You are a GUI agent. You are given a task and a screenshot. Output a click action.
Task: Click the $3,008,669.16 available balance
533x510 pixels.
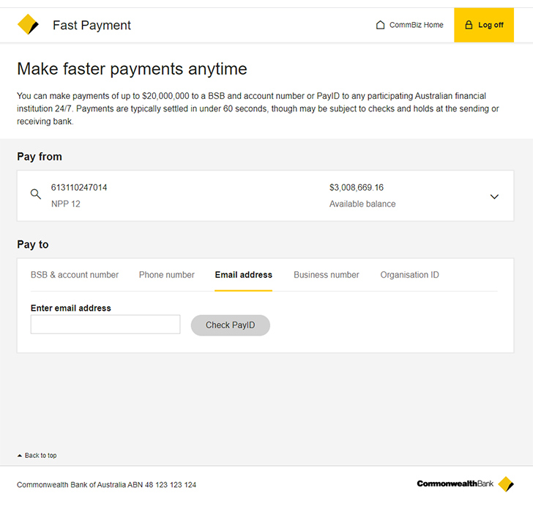click(357, 188)
